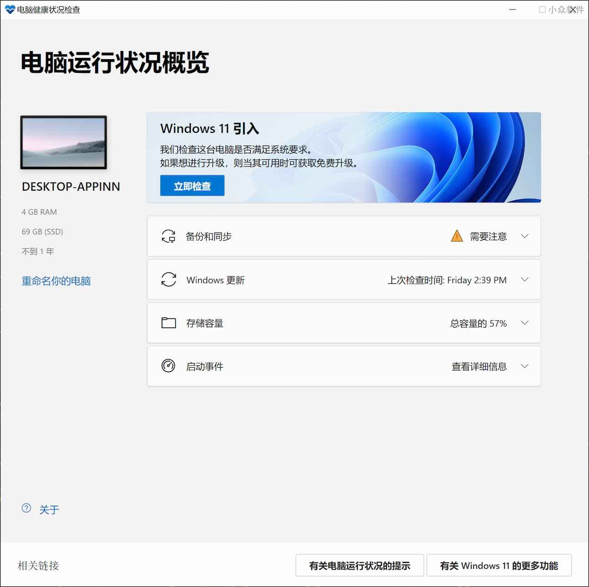Click the storage capacity folder icon
This screenshot has width=589, height=587.
click(x=168, y=323)
